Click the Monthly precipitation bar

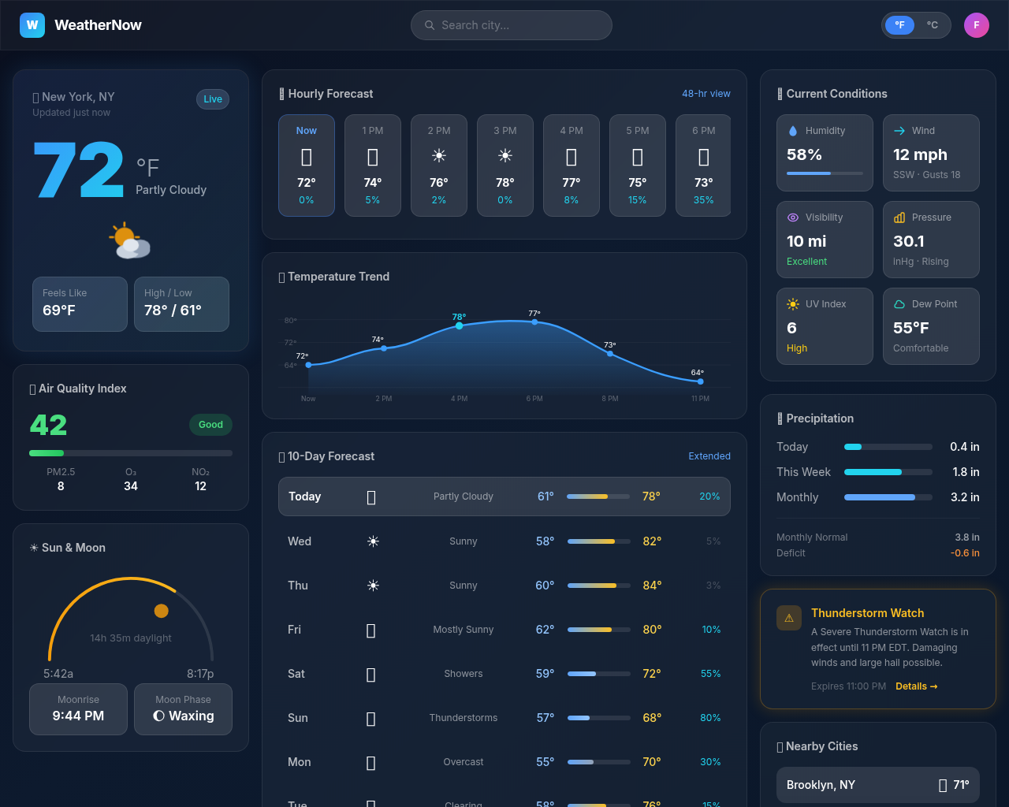point(888,497)
